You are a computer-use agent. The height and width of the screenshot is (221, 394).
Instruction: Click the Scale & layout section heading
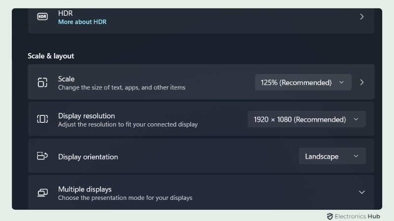[51, 56]
